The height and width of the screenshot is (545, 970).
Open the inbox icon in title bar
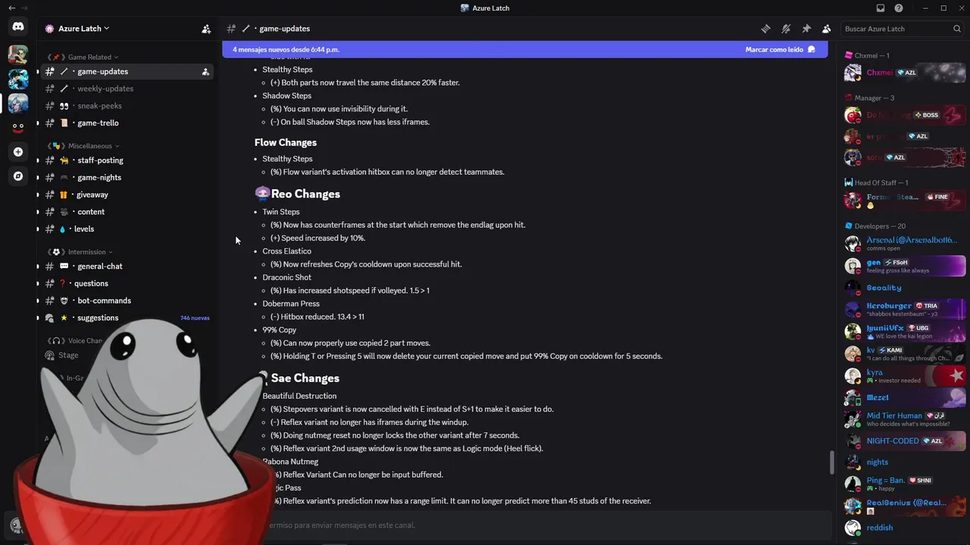coord(880,8)
